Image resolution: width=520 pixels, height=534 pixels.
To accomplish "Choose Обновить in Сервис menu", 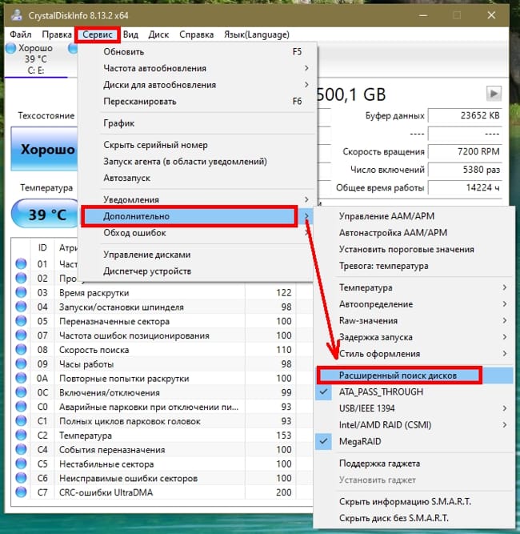I will pos(197,52).
